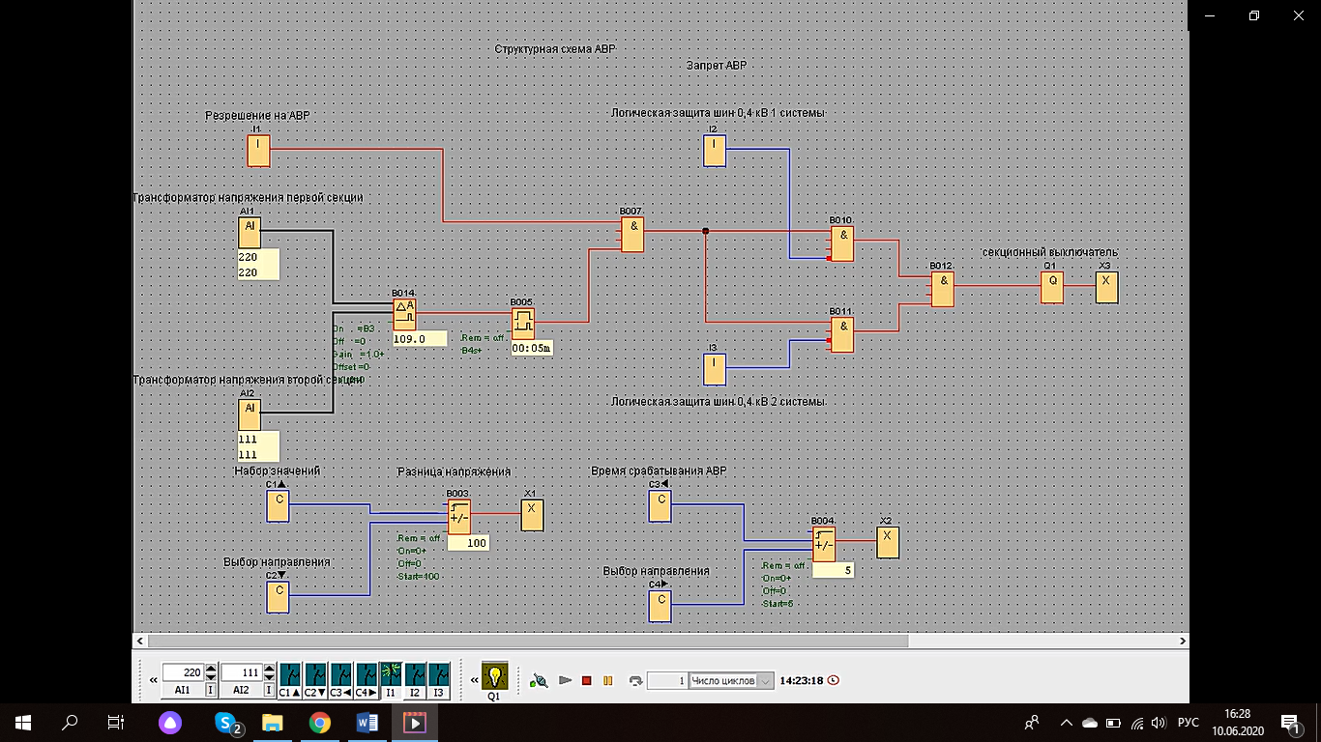The image size is (1321, 742).
Task: Stop the simulation with the red square
Action: pyautogui.click(x=586, y=681)
